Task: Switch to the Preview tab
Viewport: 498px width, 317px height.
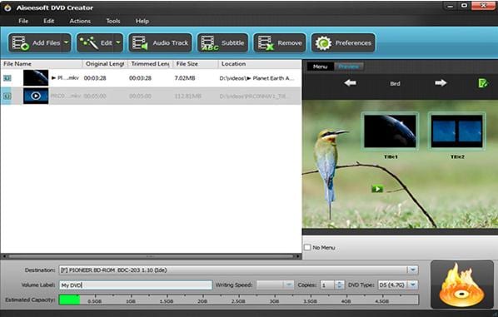Action: tap(348, 67)
